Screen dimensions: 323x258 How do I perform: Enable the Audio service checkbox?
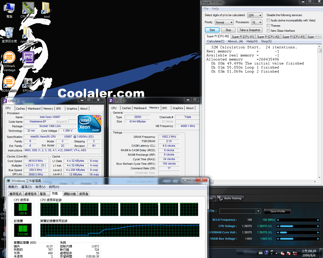tap(268, 20)
